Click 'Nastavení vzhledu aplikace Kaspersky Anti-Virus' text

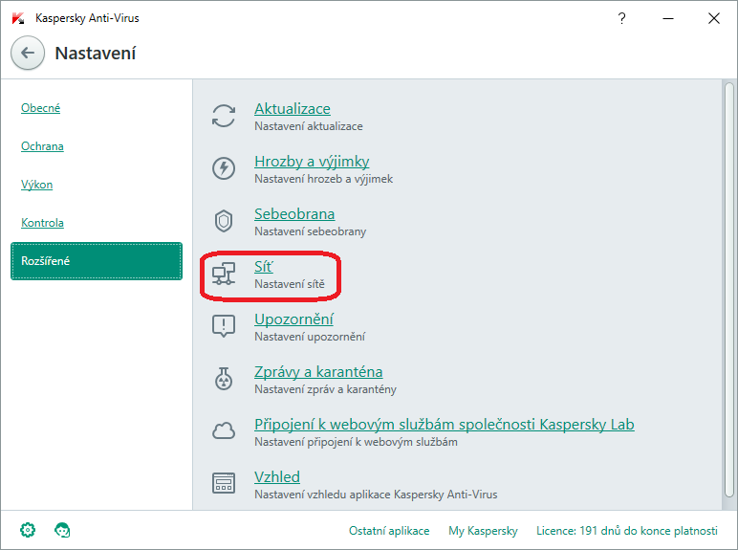376,495
